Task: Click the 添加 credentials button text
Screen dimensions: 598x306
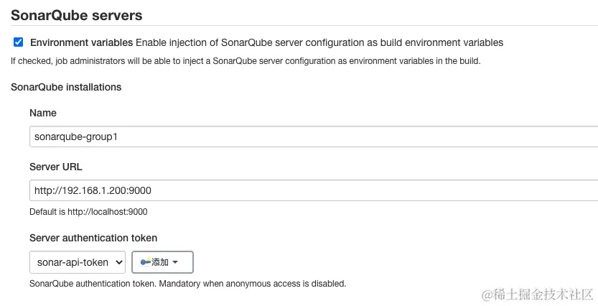Action: 160,262
